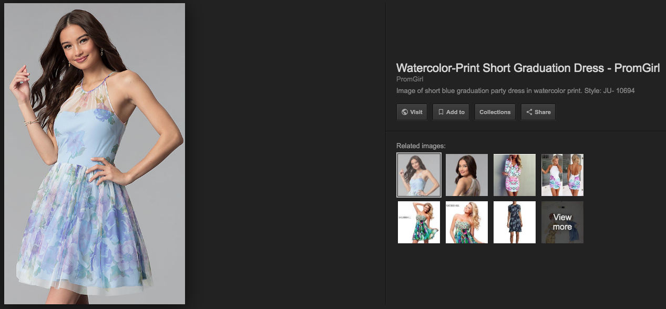The image size is (666, 309).
Task: Click the image description text mentioning Style JU-10694
Action: click(516, 91)
